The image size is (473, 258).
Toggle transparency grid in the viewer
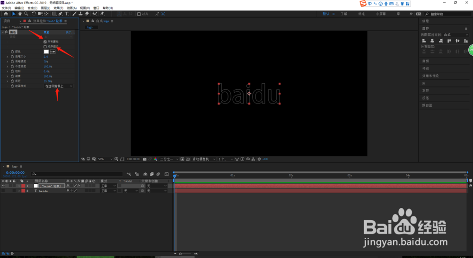(188, 159)
